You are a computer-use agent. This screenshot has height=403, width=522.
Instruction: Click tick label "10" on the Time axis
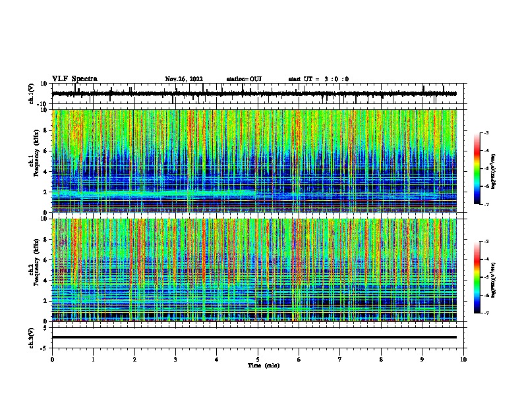point(463,360)
